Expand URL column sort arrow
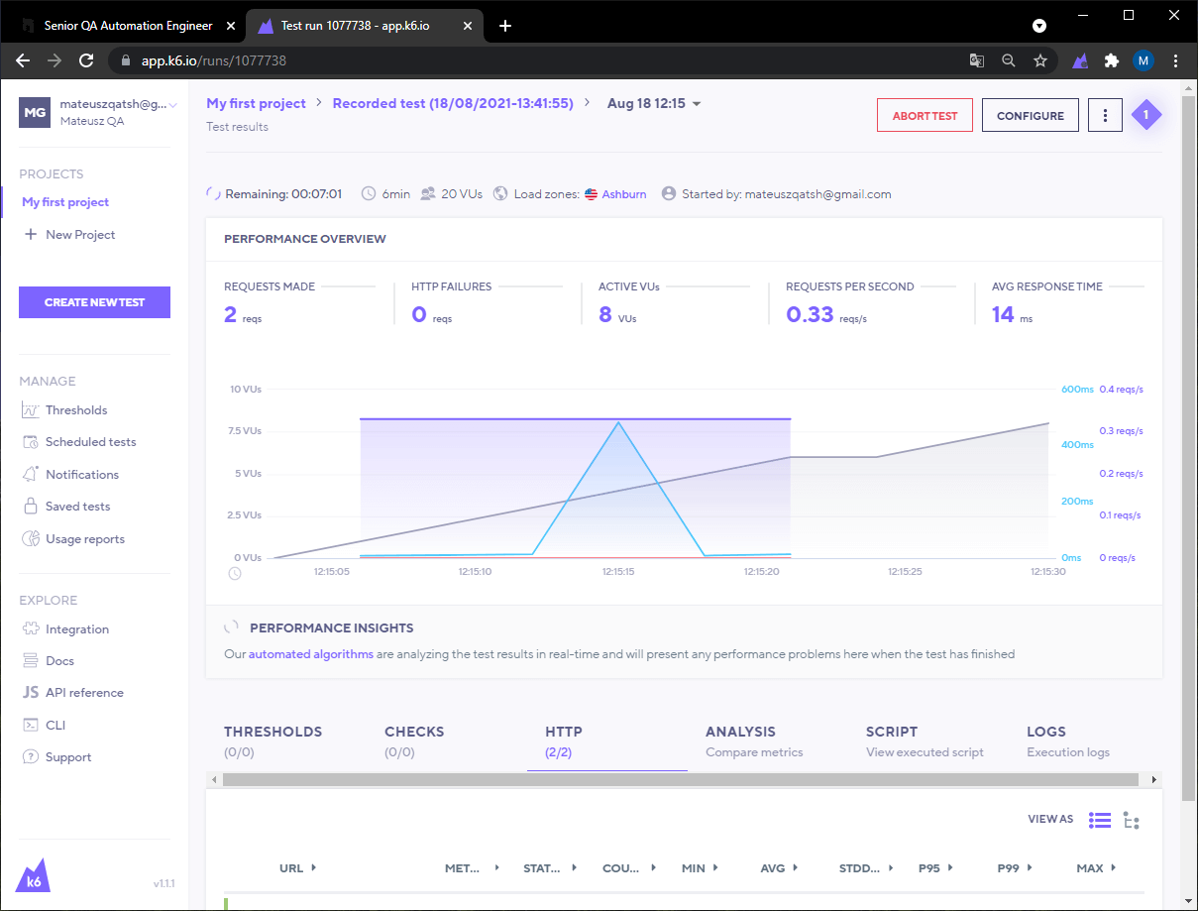 (314, 867)
